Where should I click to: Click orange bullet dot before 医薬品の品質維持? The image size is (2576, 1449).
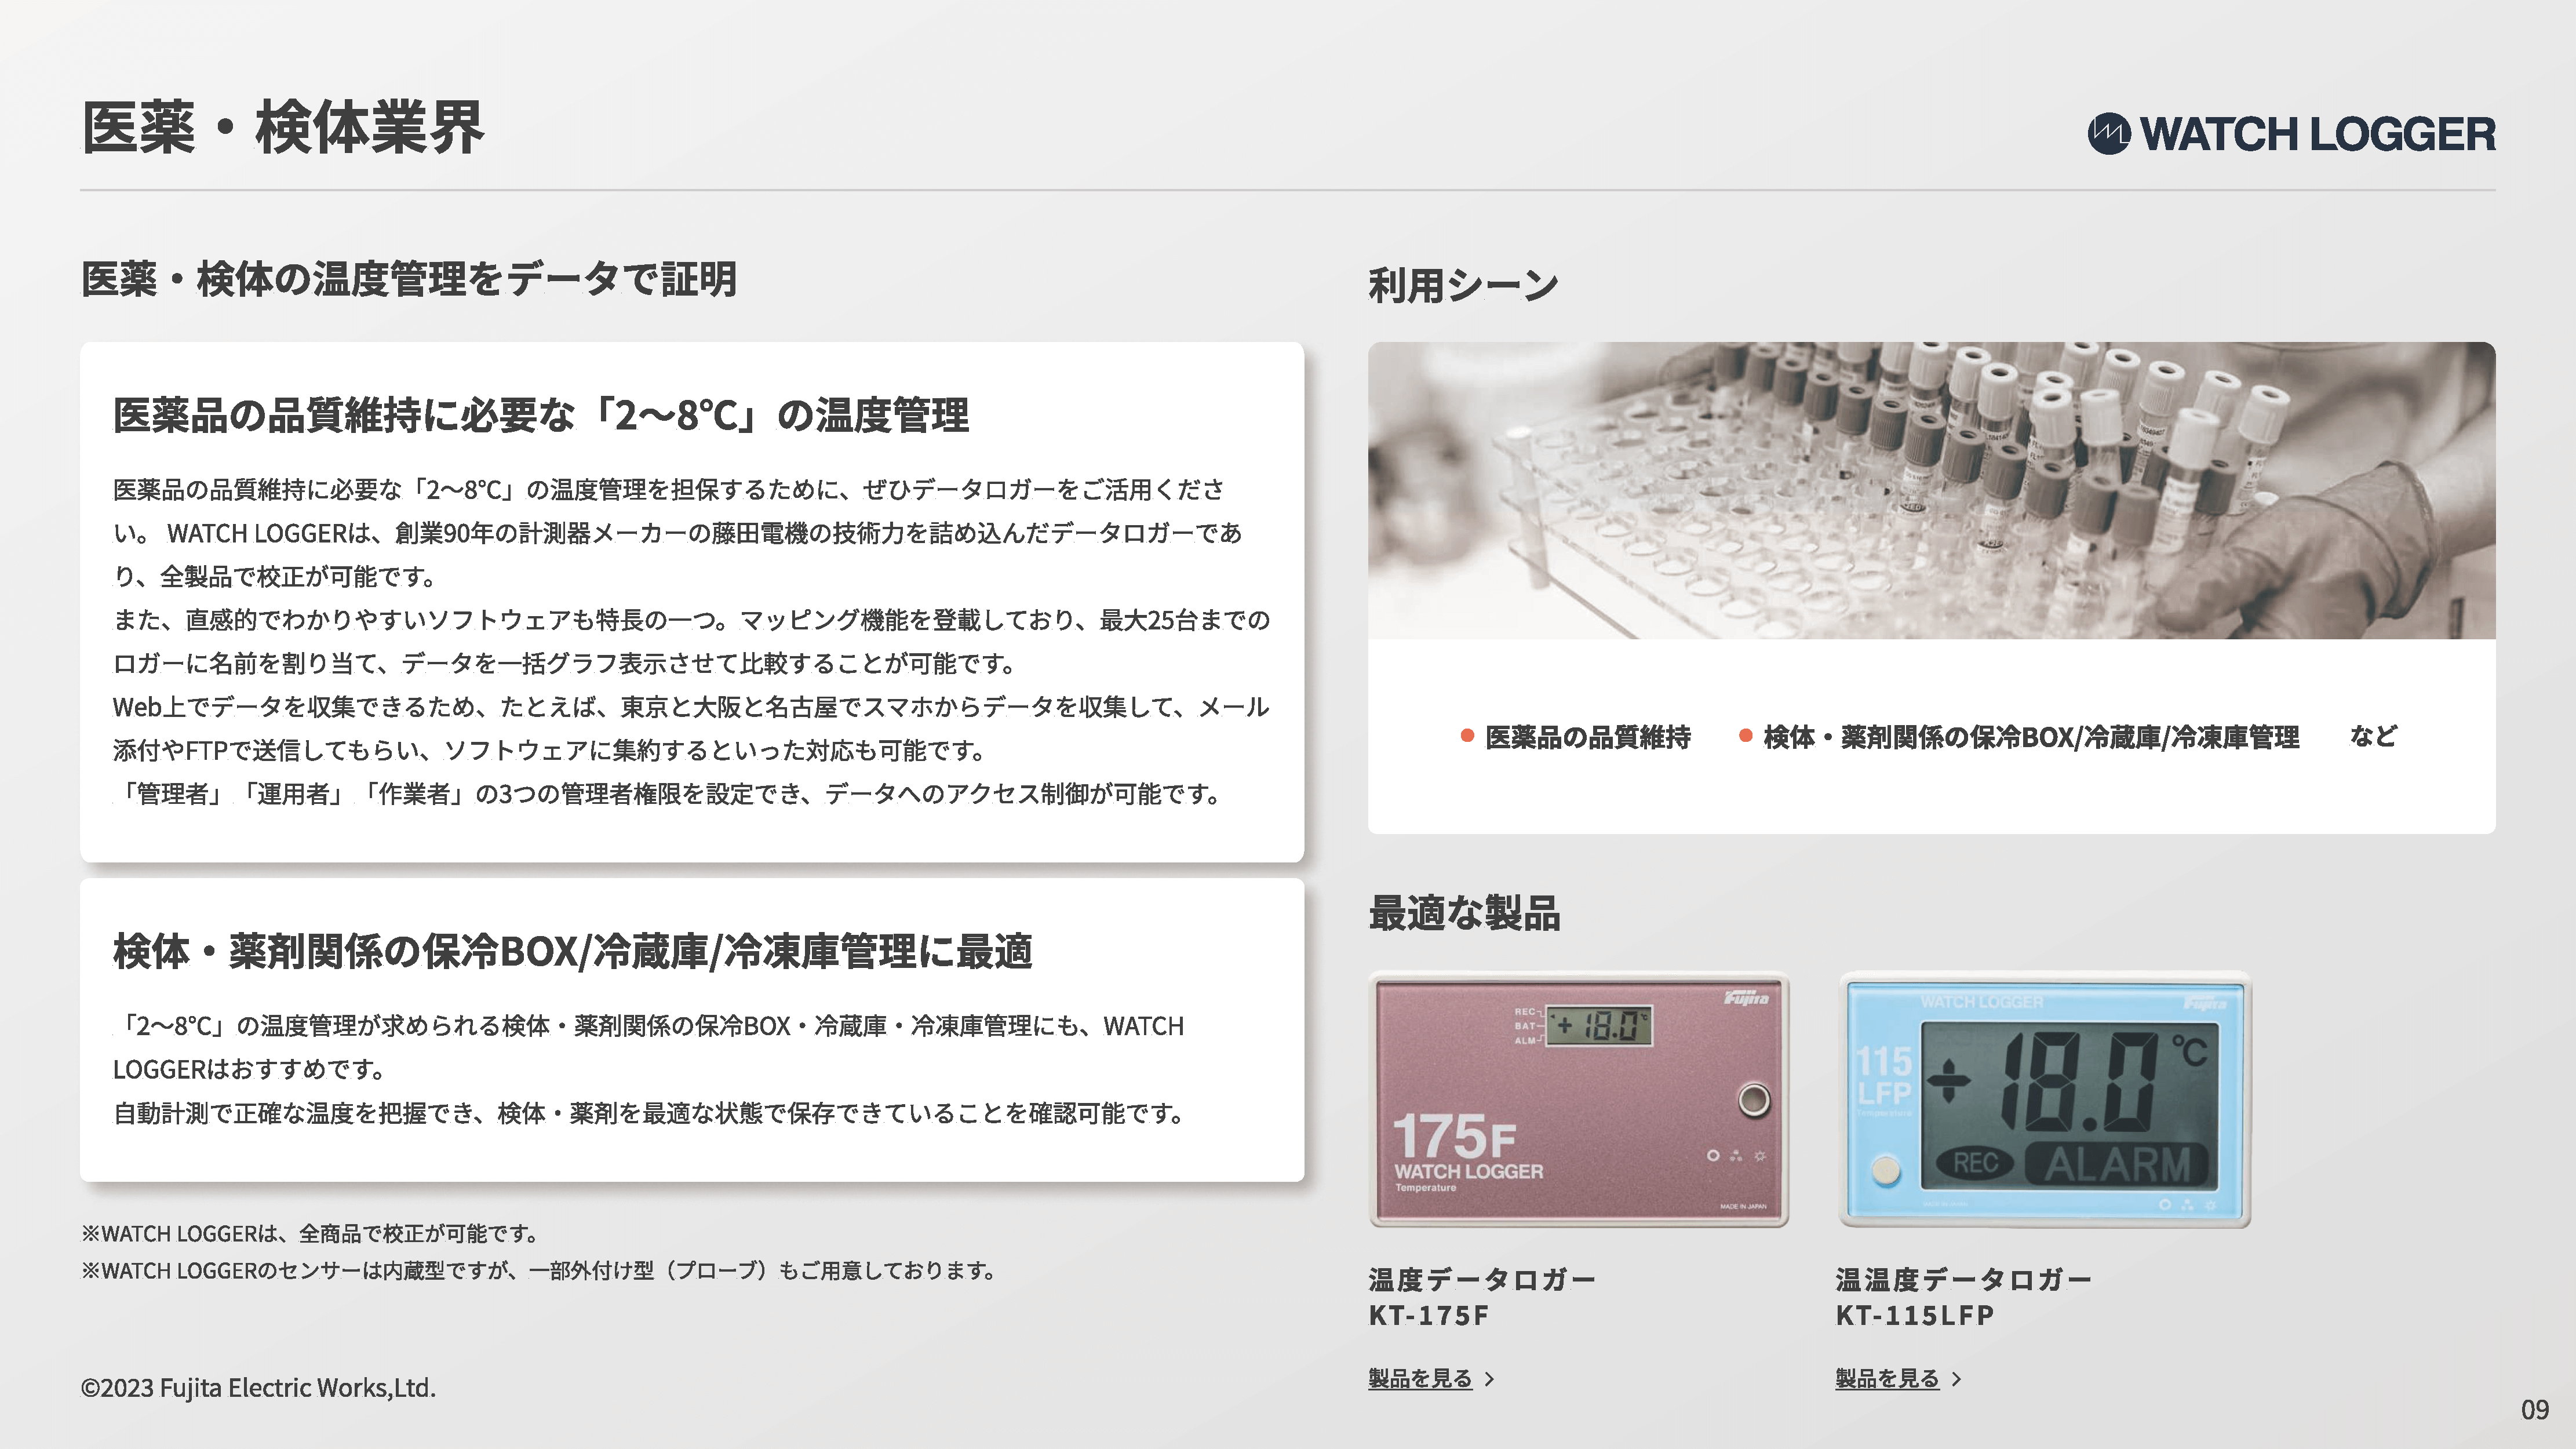click(x=1467, y=736)
